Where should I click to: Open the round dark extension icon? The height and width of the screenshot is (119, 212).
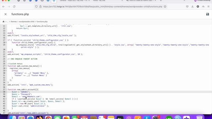click(198, 7)
